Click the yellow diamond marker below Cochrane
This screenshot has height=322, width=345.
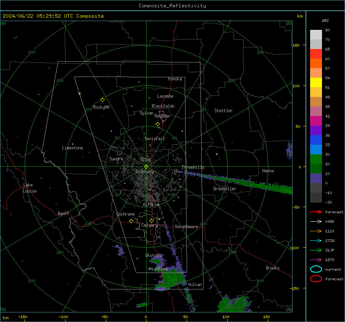(131, 221)
